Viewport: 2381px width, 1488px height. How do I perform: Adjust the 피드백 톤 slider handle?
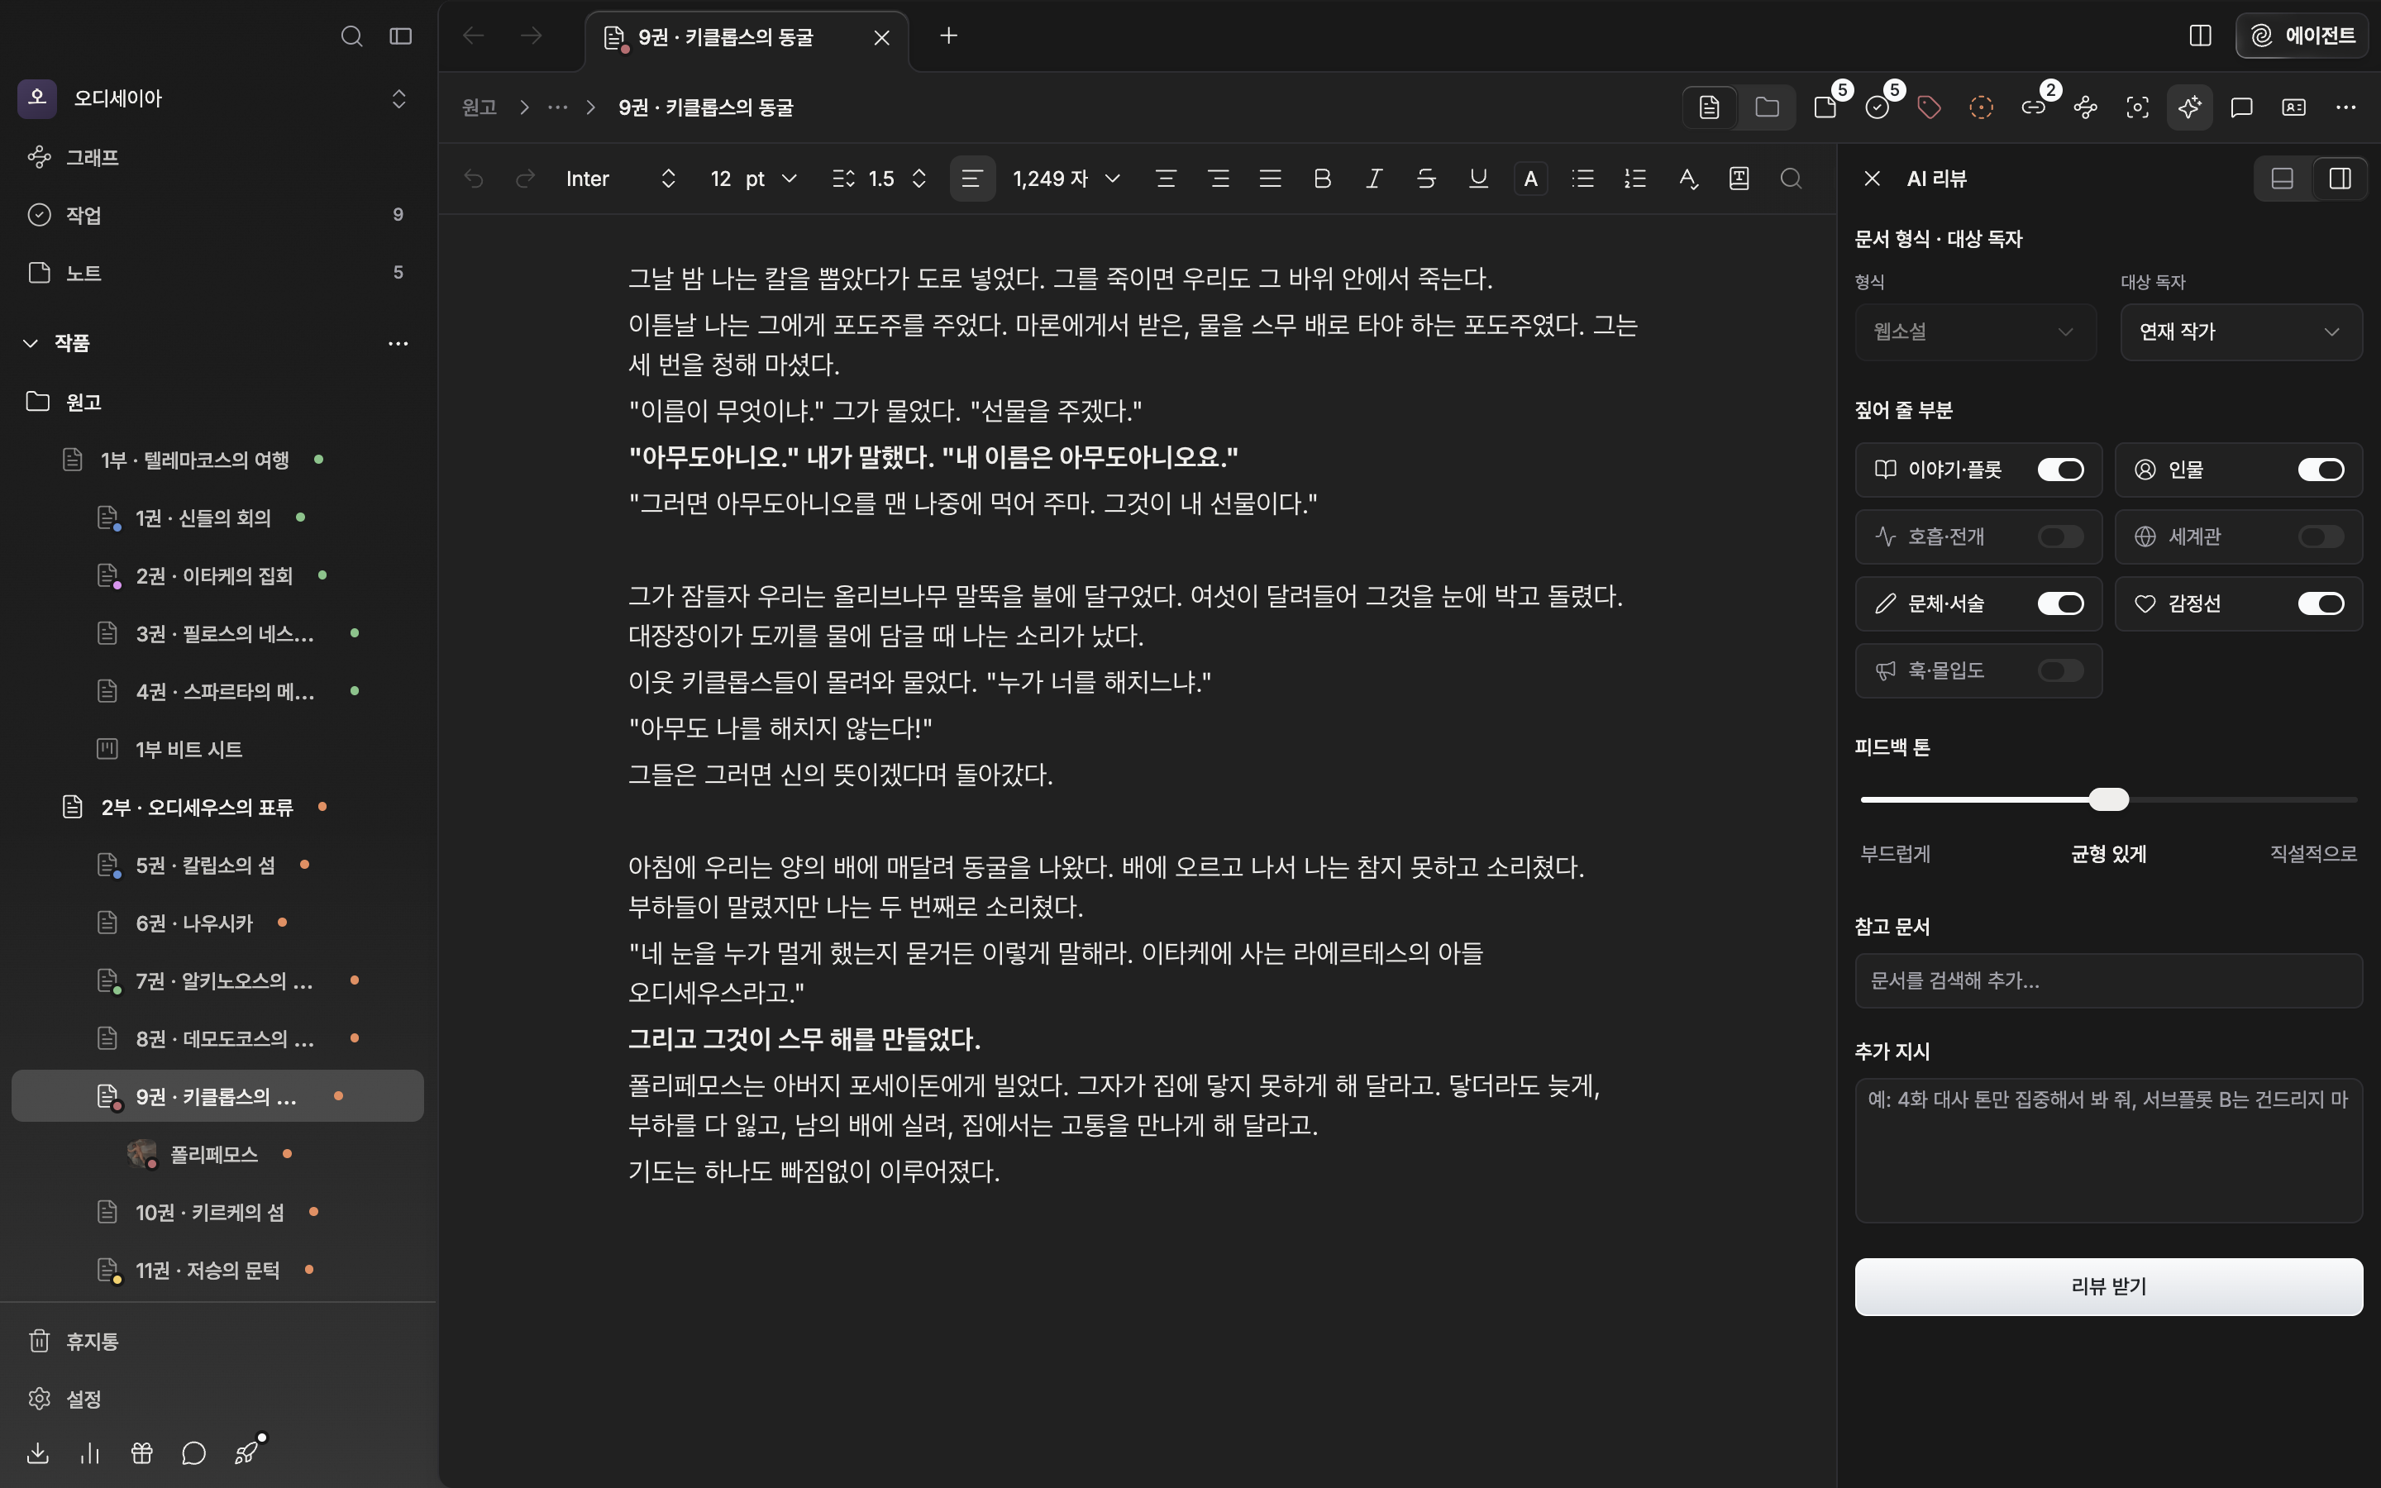[2108, 799]
